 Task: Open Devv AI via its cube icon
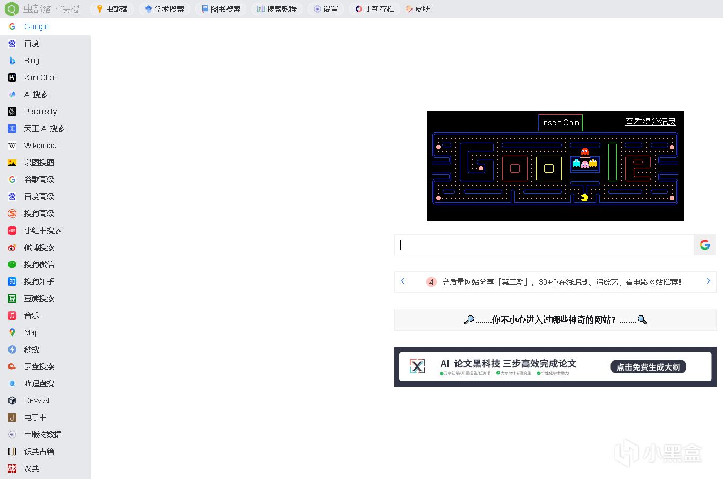coord(12,400)
